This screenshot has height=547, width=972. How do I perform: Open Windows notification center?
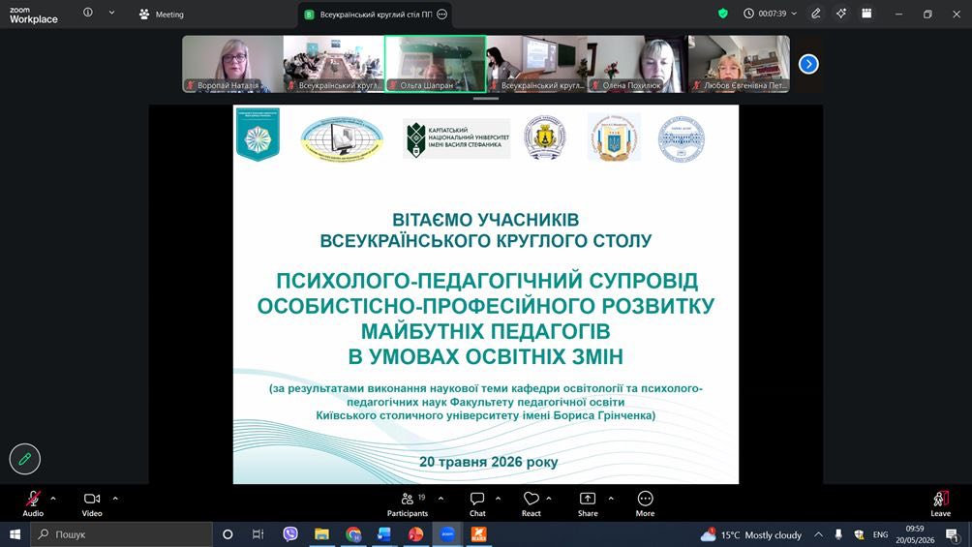[954, 534]
